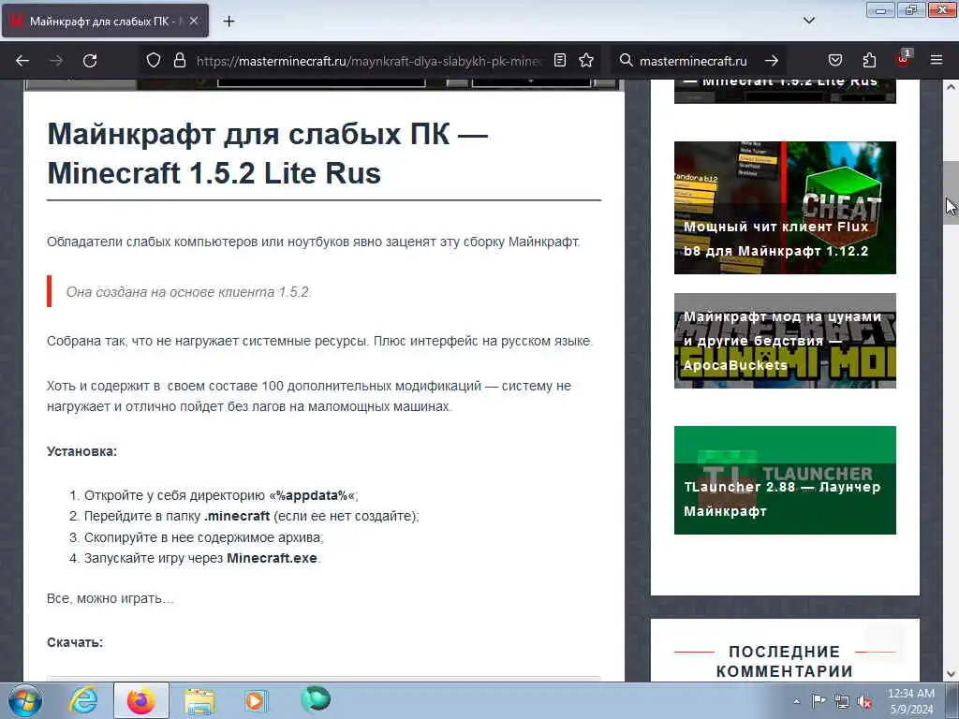Open the Windows Start menu
The height and width of the screenshot is (719, 959).
click(24, 700)
